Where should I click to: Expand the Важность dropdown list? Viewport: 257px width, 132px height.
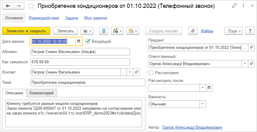click(x=203, y=104)
